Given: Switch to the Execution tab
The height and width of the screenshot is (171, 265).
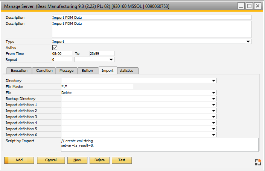Looking at the screenshot, I should click(x=19, y=71).
